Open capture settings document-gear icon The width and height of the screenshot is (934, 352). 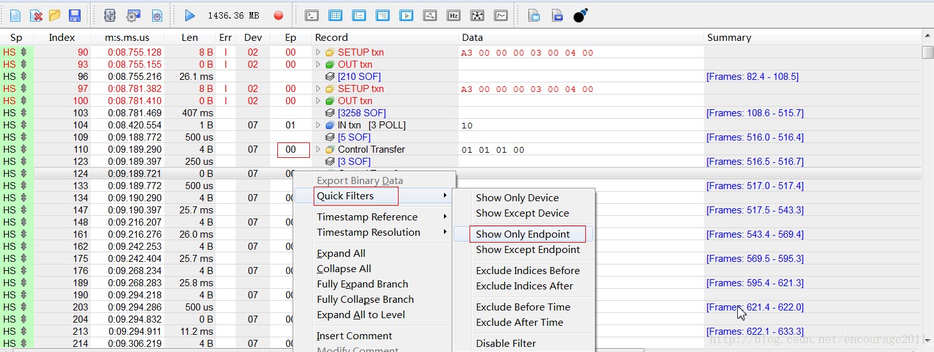click(x=157, y=15)
